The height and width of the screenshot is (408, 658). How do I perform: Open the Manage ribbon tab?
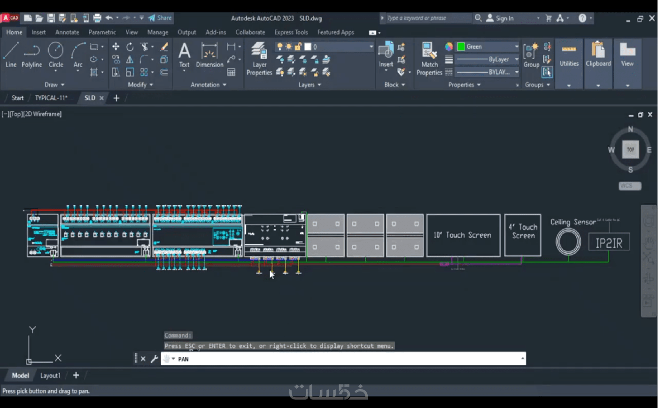click(x=157, y=32)
